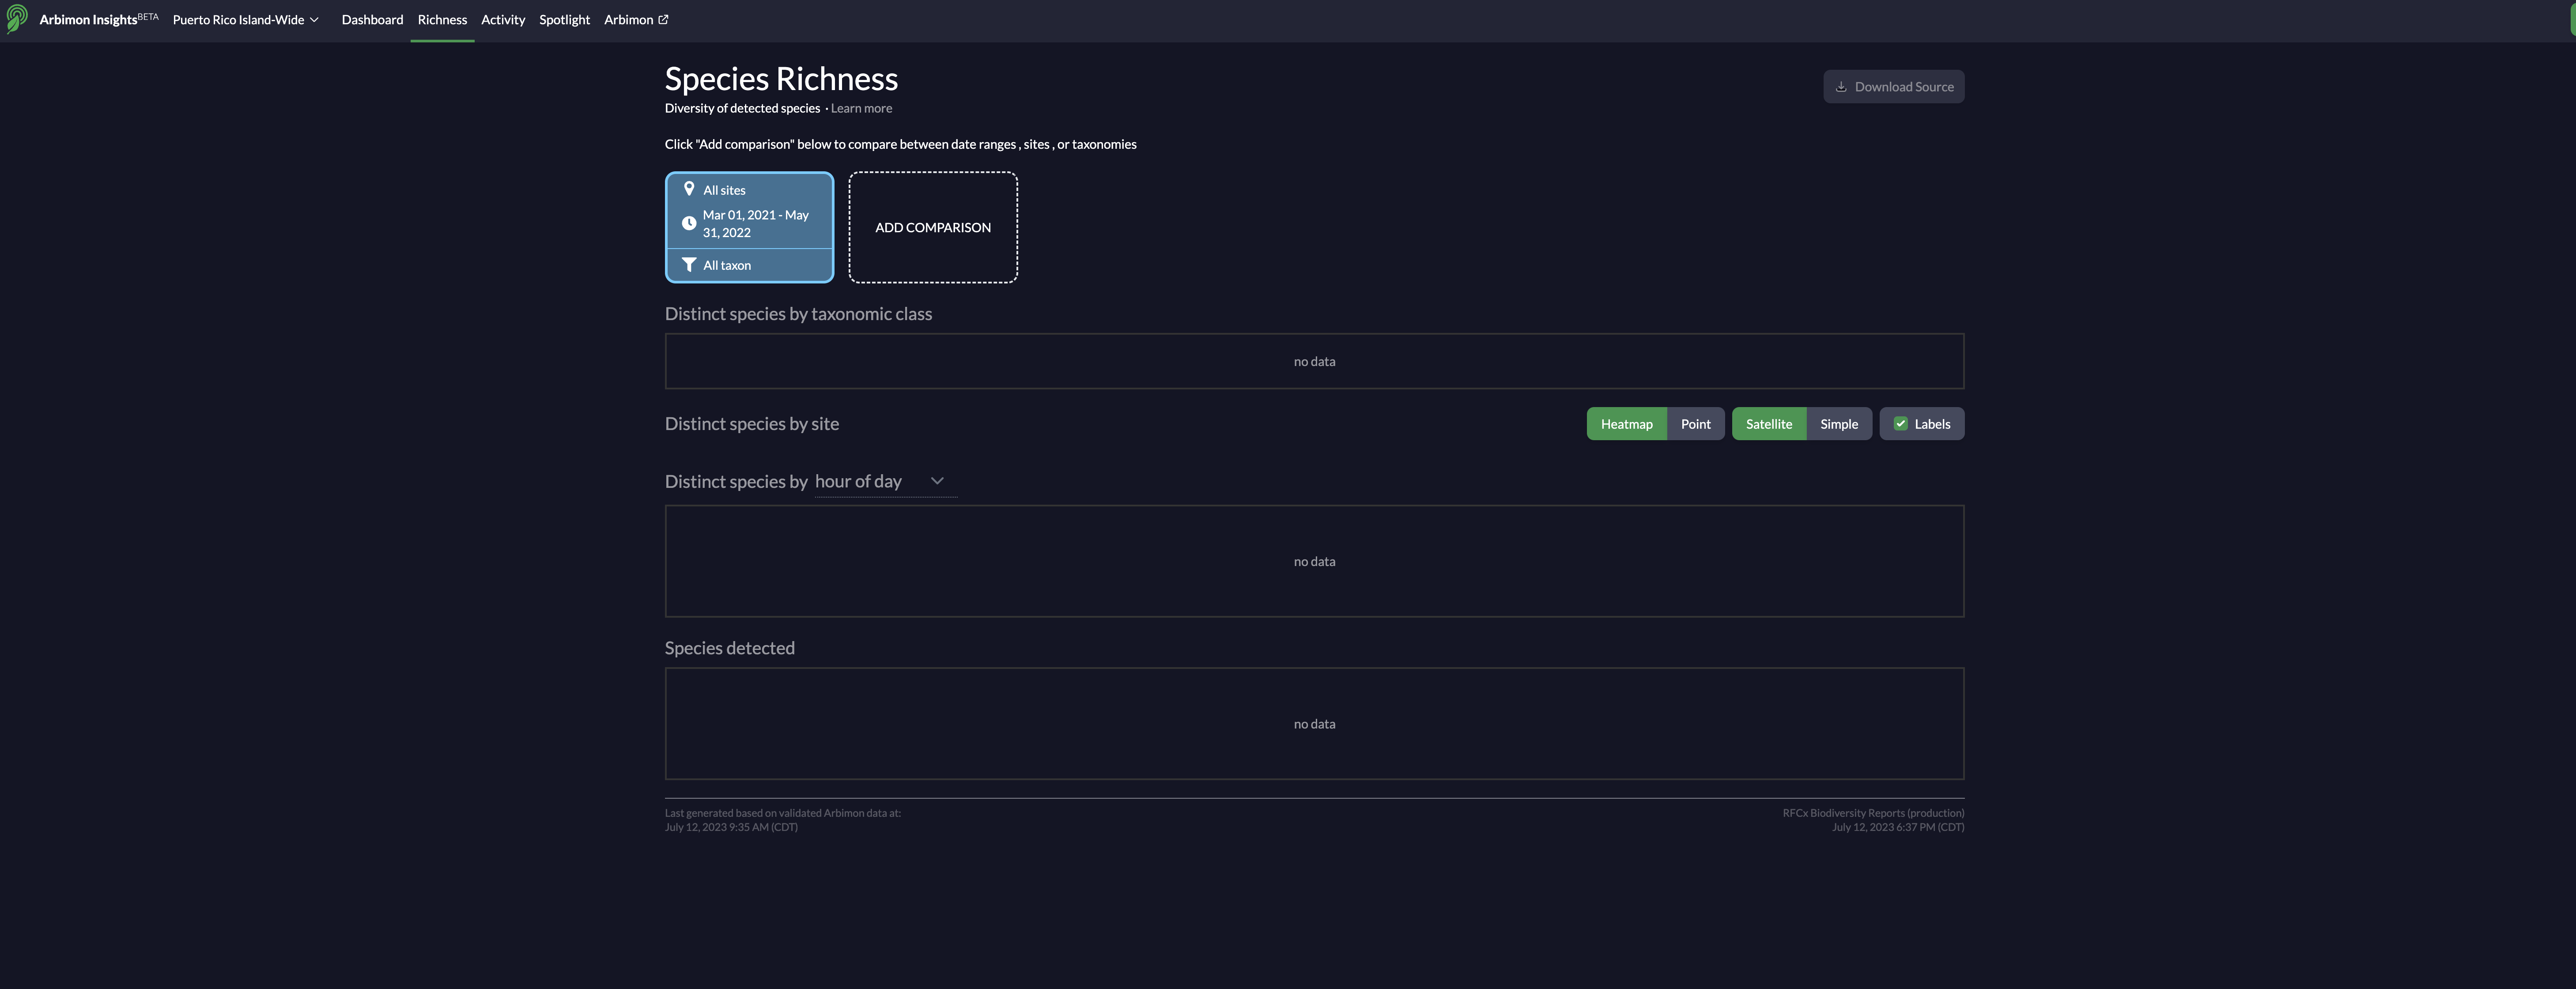The width and height of the screenshot is (2576, 989).
Task: Click the Download Source button
Action: pos(1893,87)
